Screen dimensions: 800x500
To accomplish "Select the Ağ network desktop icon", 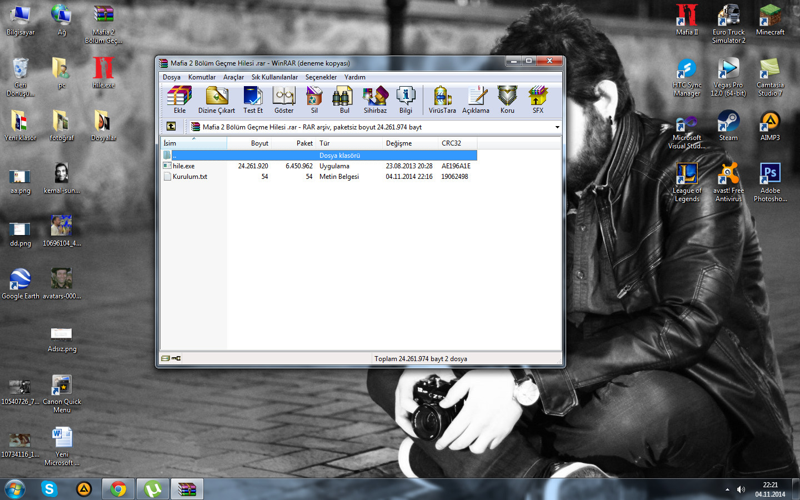I will [62, 21].
